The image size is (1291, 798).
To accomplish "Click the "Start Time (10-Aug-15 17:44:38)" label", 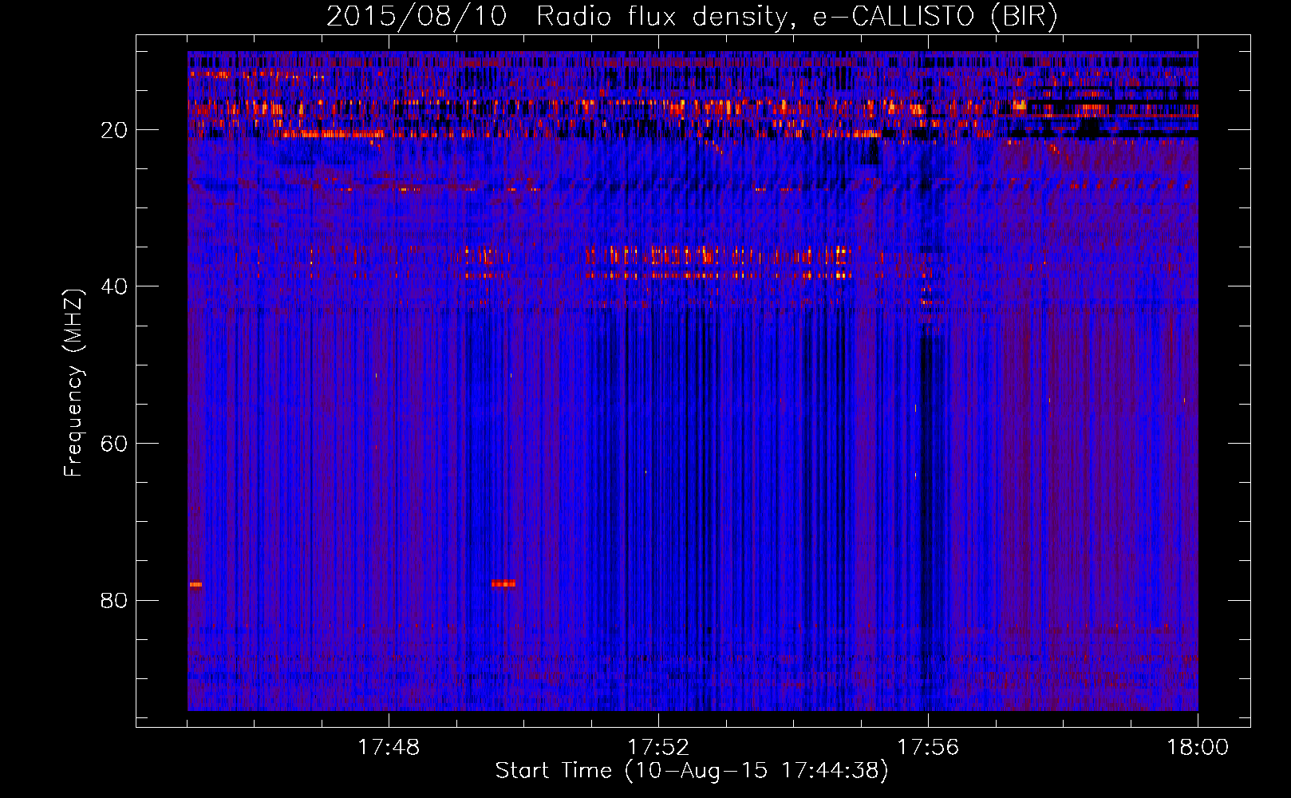I will point(692,771).
